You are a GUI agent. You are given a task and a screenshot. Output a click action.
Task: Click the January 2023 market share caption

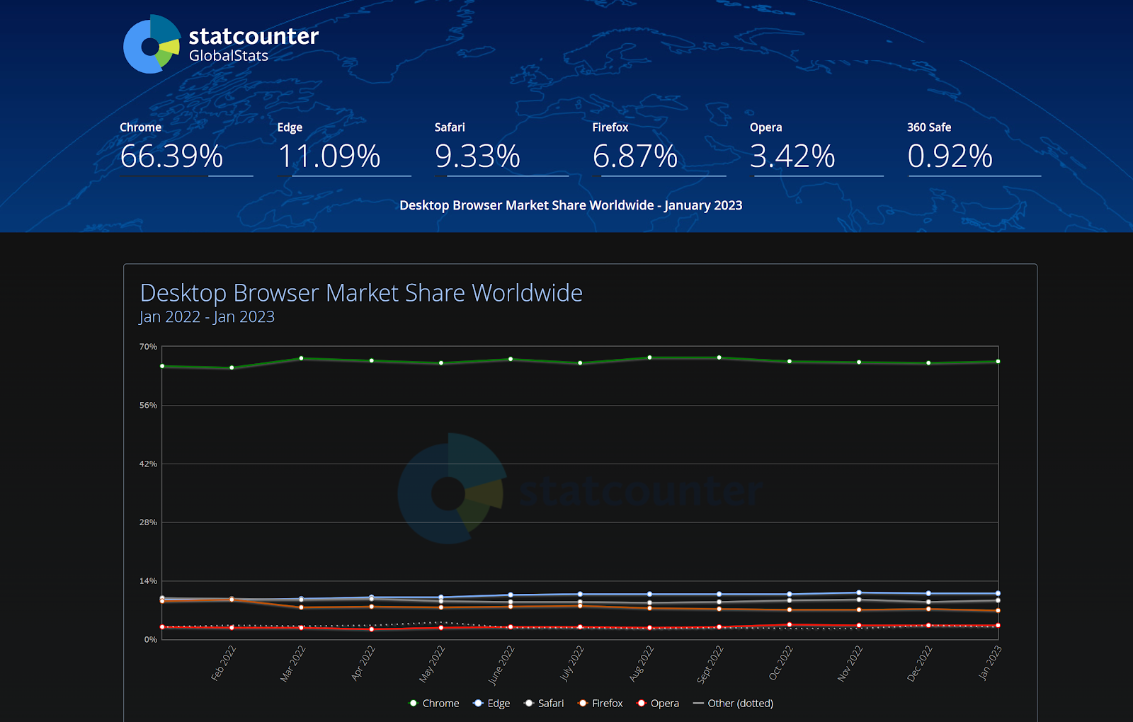click(x=571, y=205)
